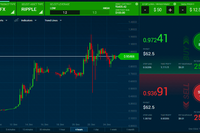This screenshot has width=200, height=133.
Task: Switch to the 1 day timeframe
Action: tap(96, 129)
